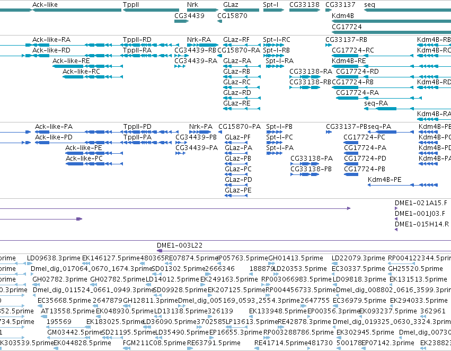The width and height of the screenshot is (451, 351).
Task: Click protein Spt-I-PB
Action: point(279,127)
